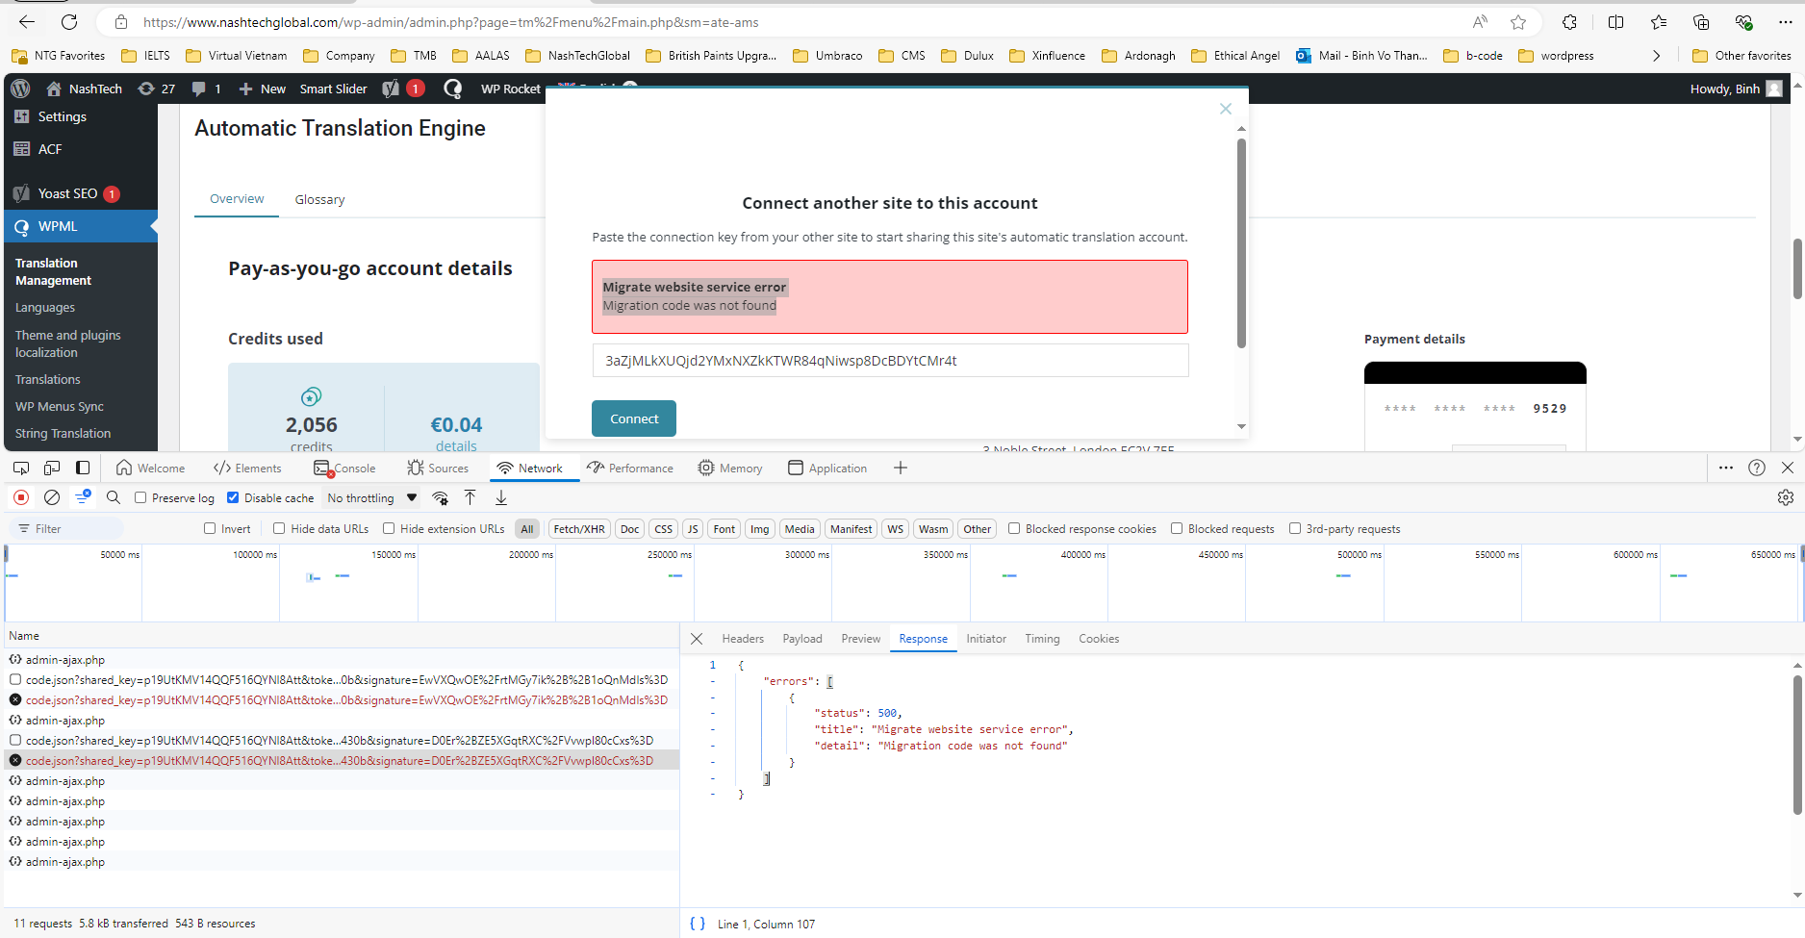Image resolution: width=1805 pixels, height=938 pixels.
Task: Open the Network settings gear
Action: tap(1786, 497)
